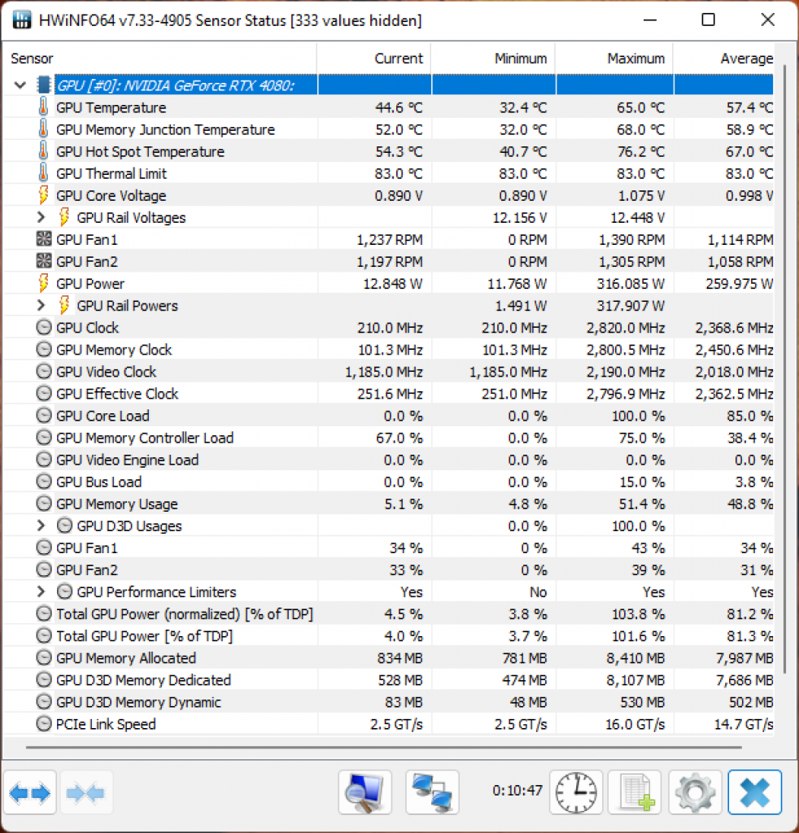Click the GPU Temperature thermometer icon
799x833 pixels.
click(x=44, y=107)
